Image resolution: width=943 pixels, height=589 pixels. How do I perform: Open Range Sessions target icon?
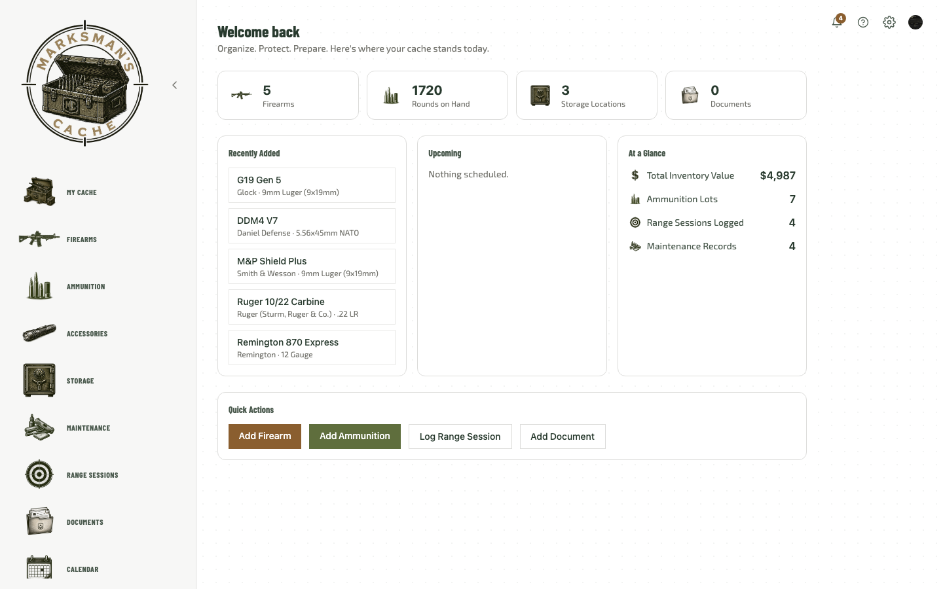[x=39, y=474]
